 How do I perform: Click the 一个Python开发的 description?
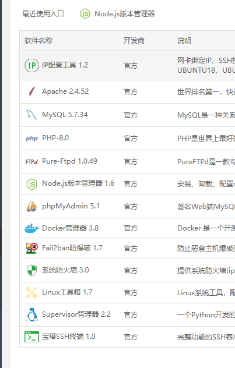click(x=206, y=315)
